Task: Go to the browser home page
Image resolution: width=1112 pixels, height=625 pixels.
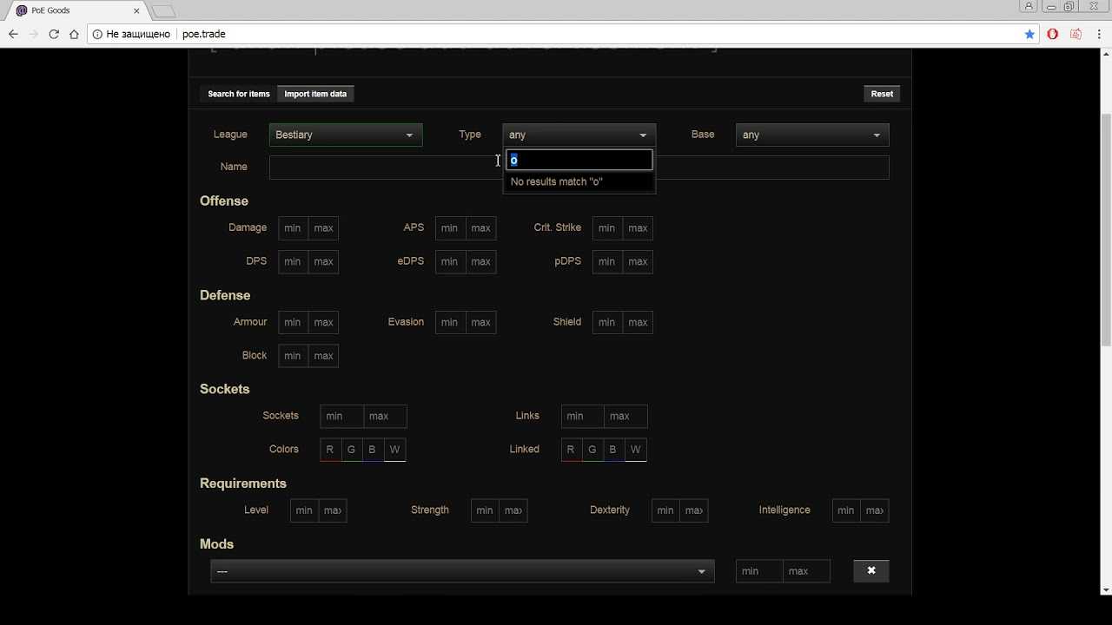Action: 74,34
